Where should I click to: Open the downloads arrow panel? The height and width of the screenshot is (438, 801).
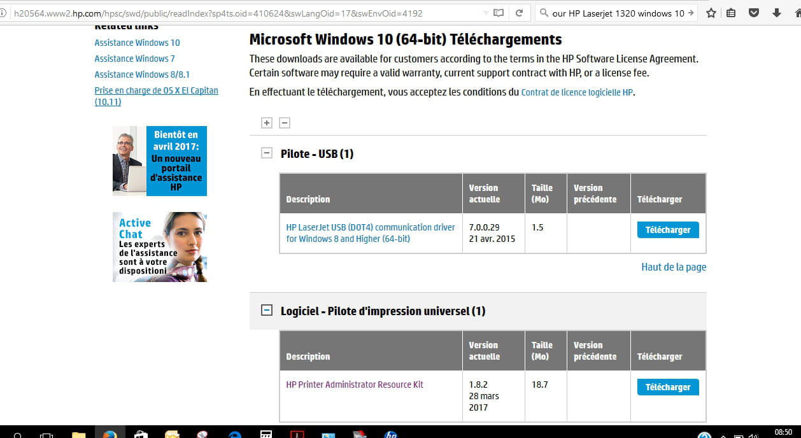tap(776, 13)
